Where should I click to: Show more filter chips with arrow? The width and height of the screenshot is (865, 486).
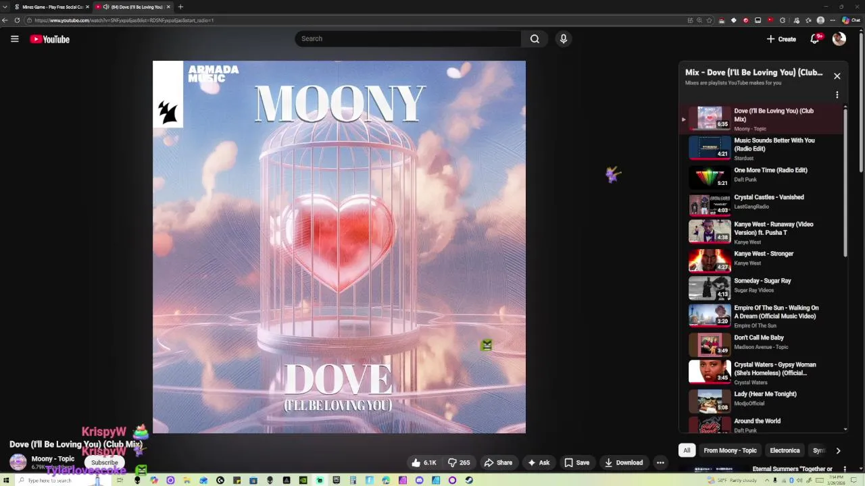pos(838,450)
